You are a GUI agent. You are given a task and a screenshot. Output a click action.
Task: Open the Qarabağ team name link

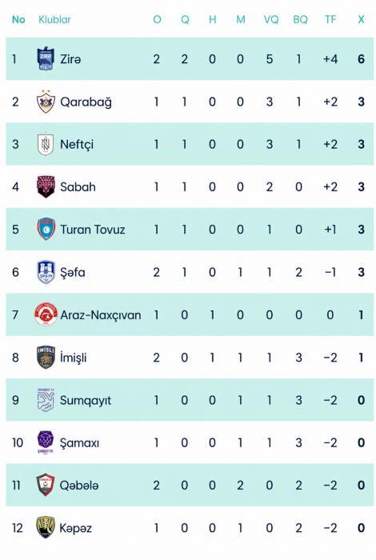click(86, 102)
